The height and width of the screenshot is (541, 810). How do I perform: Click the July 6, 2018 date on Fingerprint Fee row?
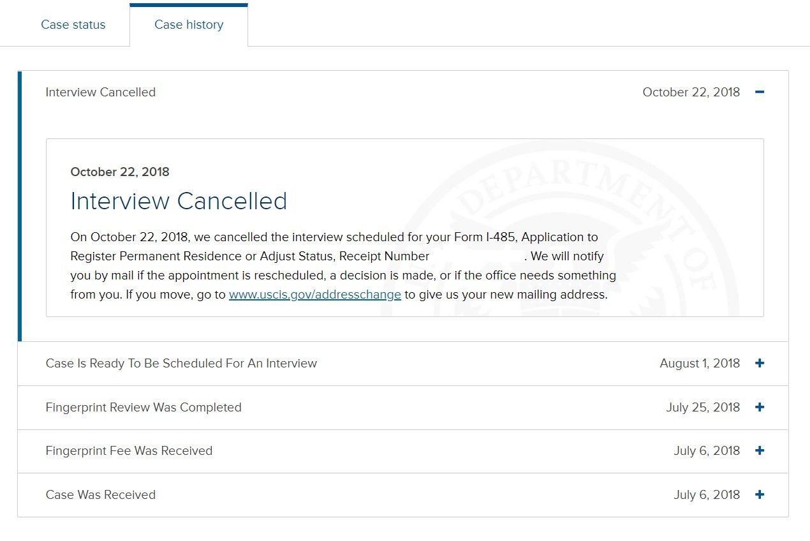pos(707,450)
